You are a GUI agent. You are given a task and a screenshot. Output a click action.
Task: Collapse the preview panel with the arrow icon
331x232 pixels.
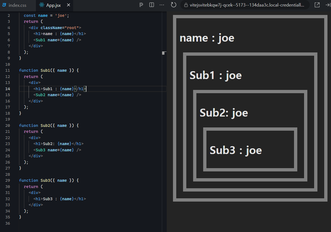[327, 5]
